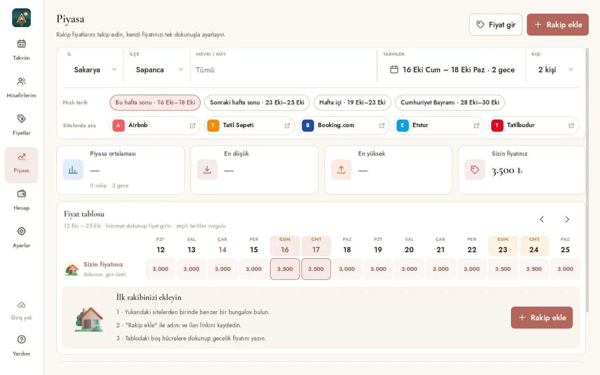
Task: Open Airbnb site search chip
Action: pyautogui.click(x=155, y=125)
